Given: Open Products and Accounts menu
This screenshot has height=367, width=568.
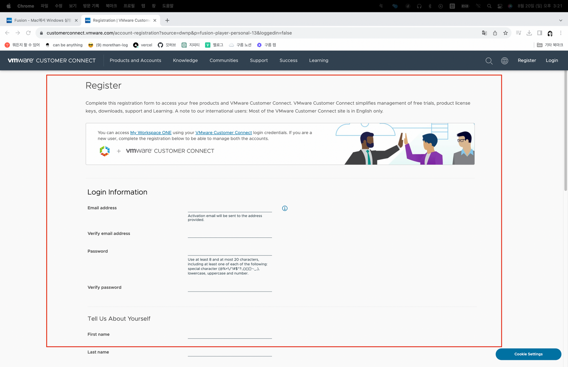Looking at the screenshot, I should (135, 60).
